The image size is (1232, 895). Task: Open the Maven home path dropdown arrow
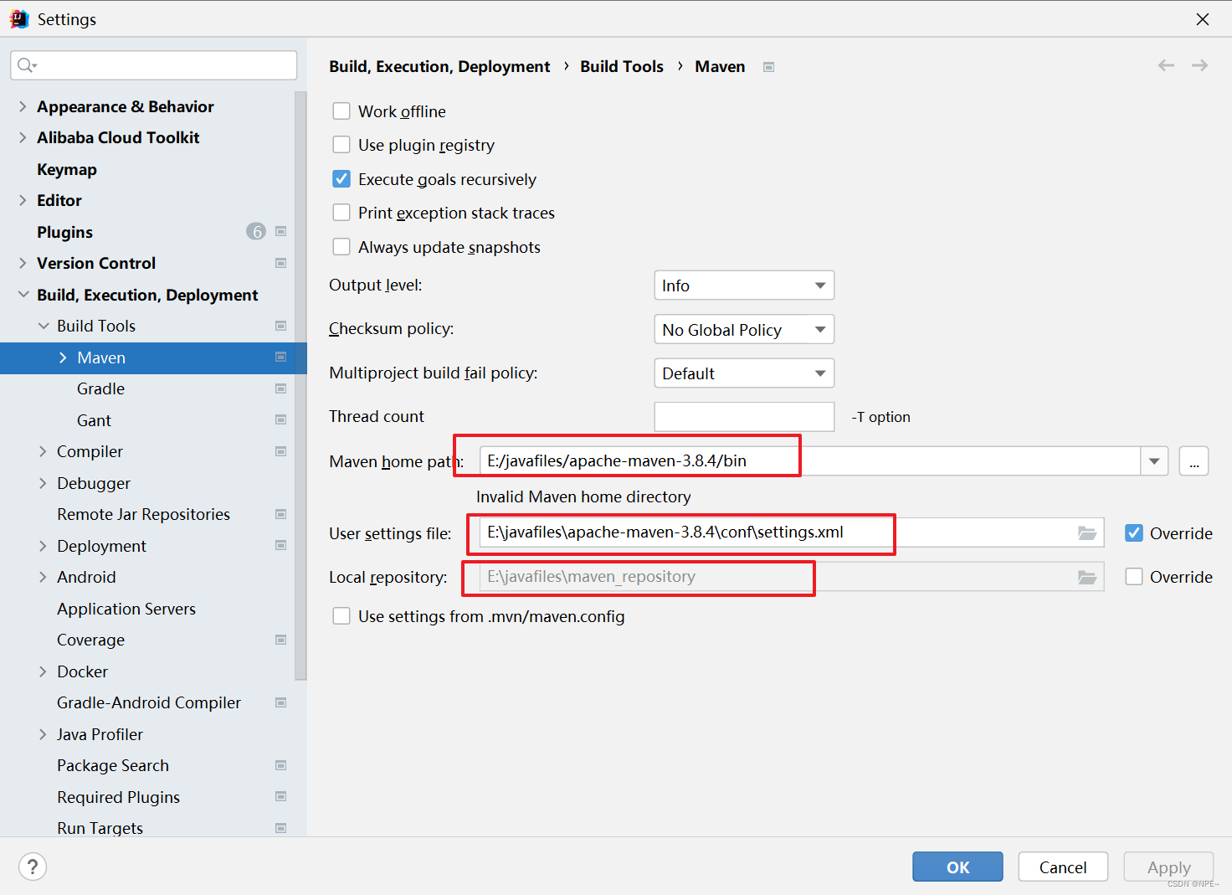point(1154,461)
